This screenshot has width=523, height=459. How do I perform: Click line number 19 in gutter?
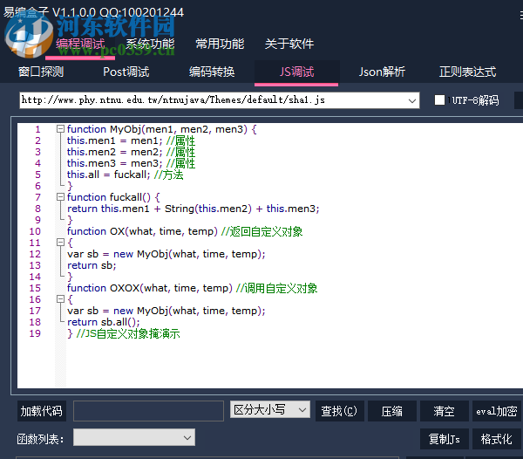click(35, 333)
